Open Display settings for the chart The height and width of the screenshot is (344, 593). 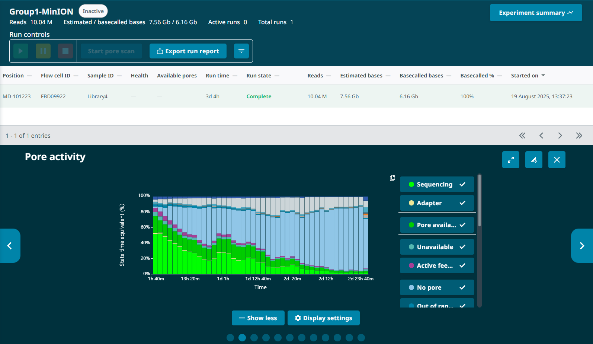(323, 318)
